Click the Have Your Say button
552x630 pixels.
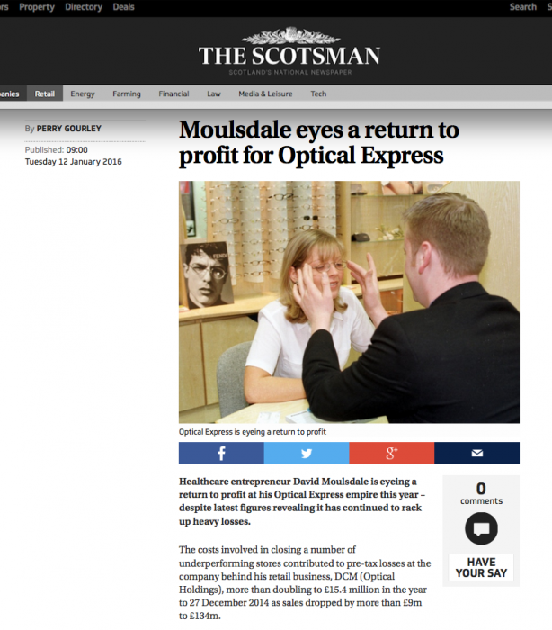pos(481,567)
